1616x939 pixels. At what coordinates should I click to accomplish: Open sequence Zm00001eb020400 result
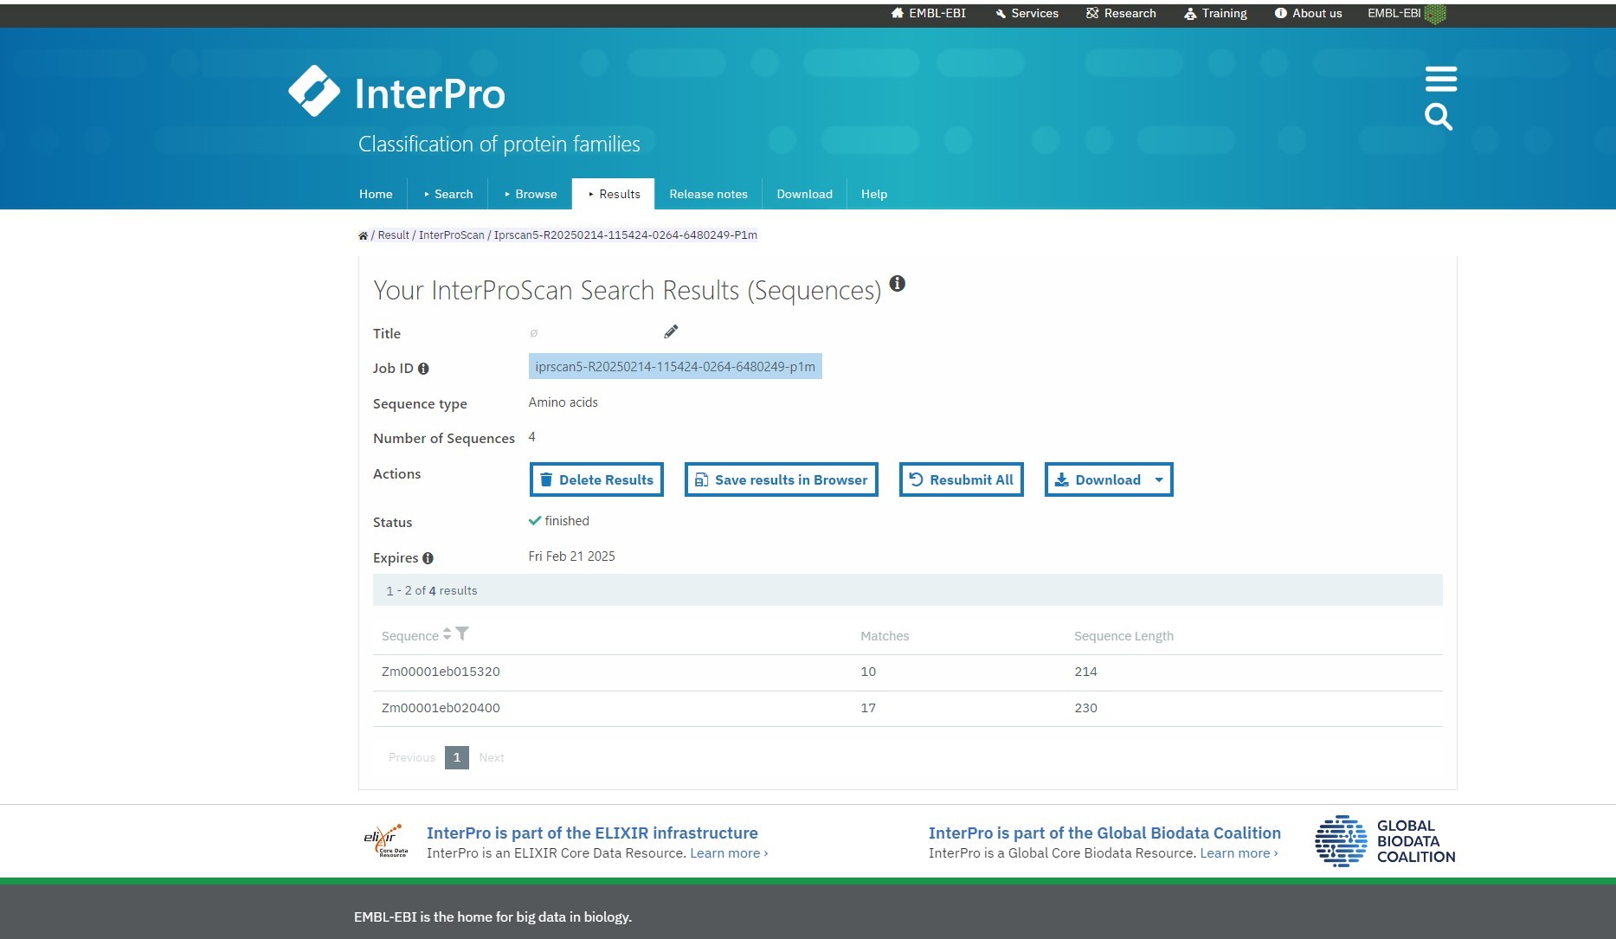(441, 708)
